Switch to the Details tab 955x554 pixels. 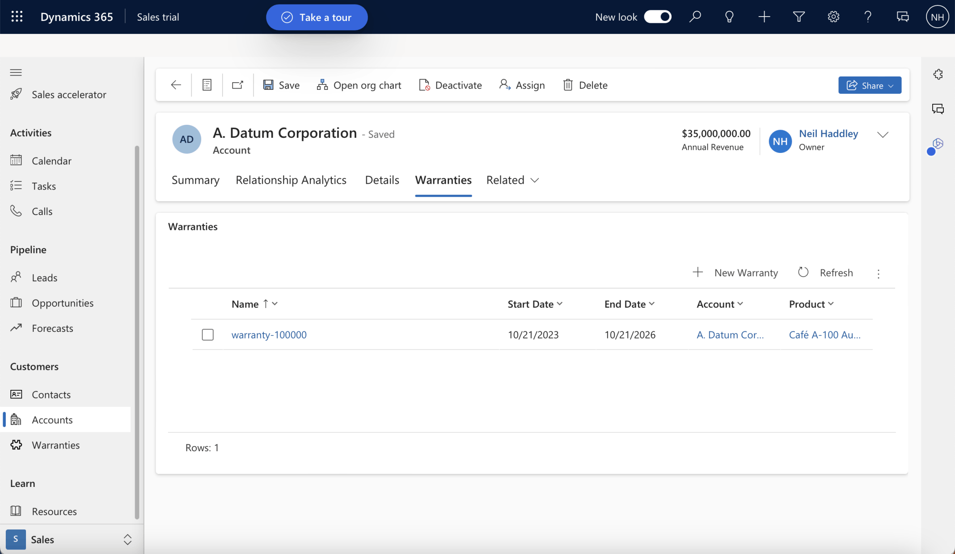click(382, 180)
